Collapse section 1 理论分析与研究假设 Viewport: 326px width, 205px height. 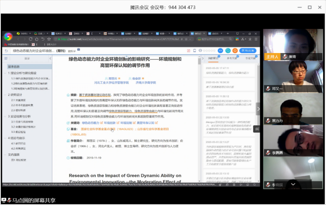click(x=5, y=73)
